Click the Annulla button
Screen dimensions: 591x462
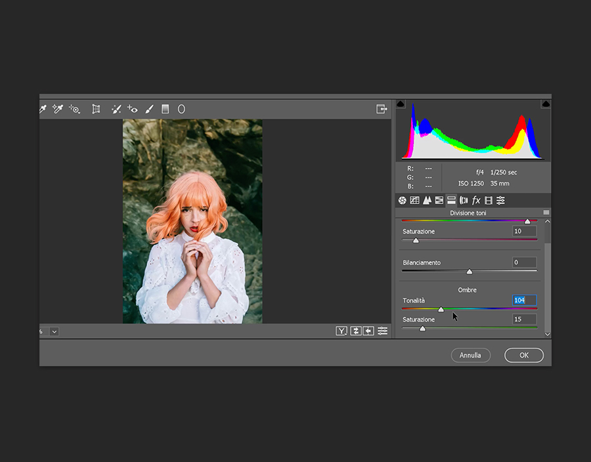[x=470, y=355]
